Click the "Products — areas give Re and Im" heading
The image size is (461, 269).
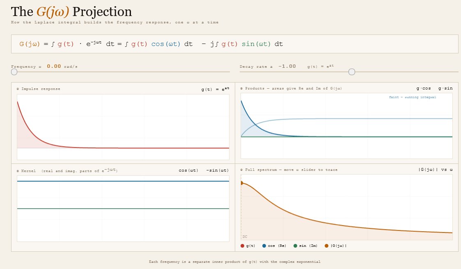(x=291, y=88)
